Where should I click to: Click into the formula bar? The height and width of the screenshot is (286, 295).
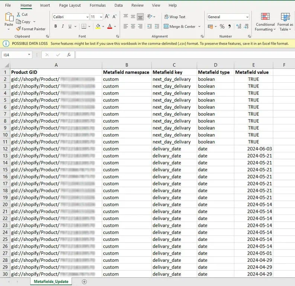[185, 55]
